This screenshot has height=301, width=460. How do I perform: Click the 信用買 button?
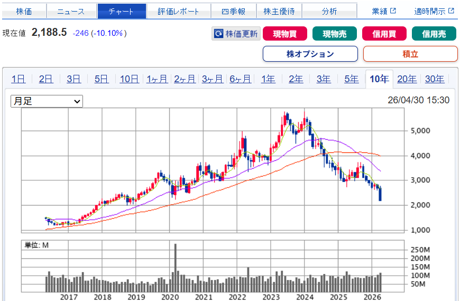[384, 34]
